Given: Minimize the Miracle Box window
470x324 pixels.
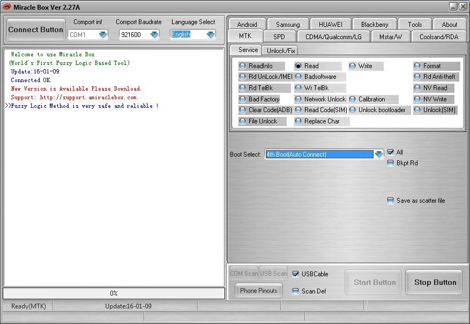Looking at the screenshot, I should tap(453, 6).
